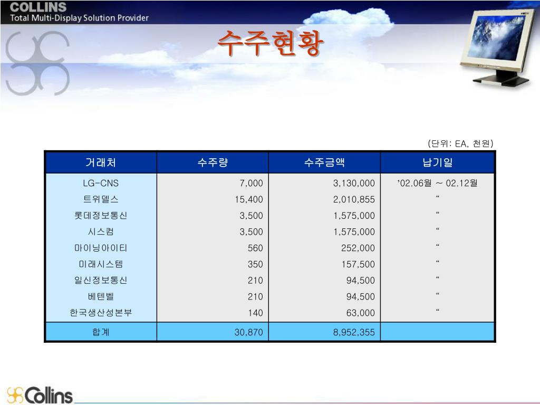Click the 합계 total row label
This screenshot has height=405, width=540.
pos(101,332)
